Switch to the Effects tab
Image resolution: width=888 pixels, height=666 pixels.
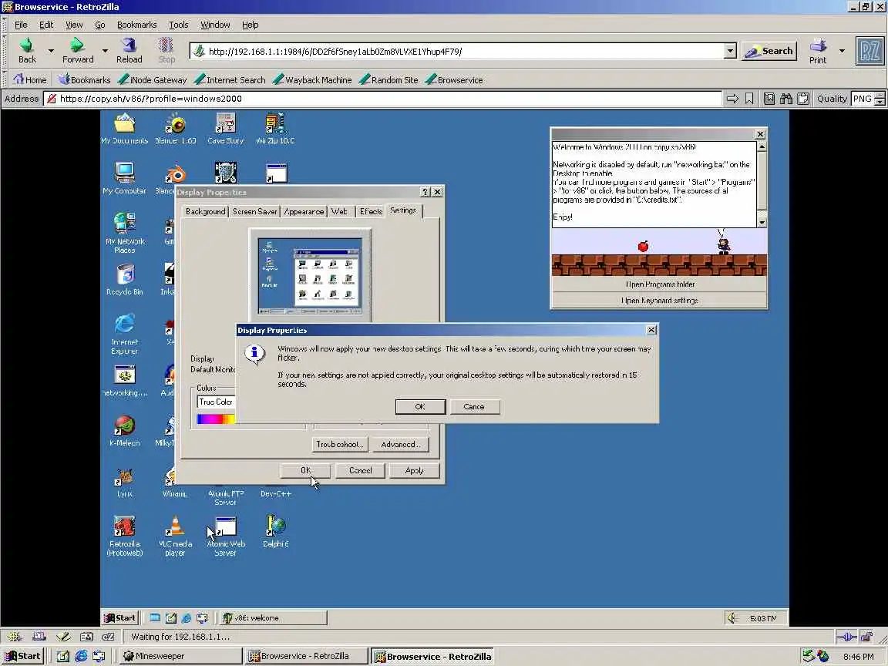pyautogui.click(x=371, y=211)
